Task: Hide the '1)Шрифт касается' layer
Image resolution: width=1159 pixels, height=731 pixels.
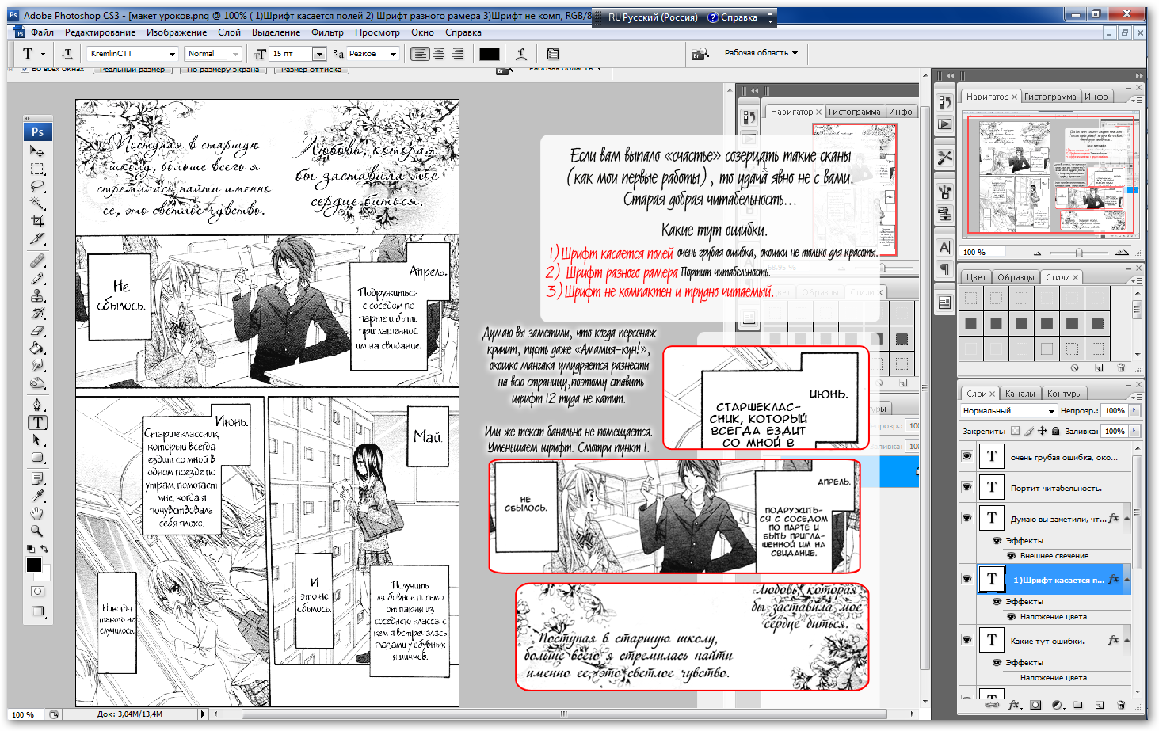Action: 966,579
